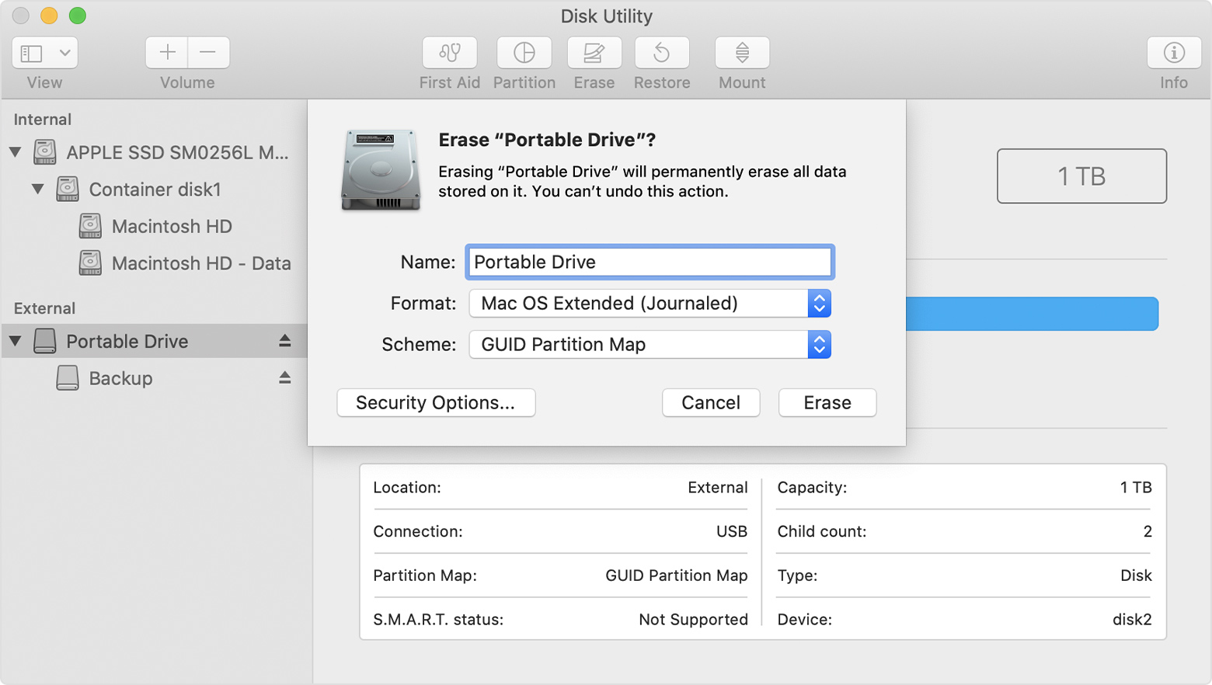Click the add volume plus button

pyautogui.click(x=167, y=53)
